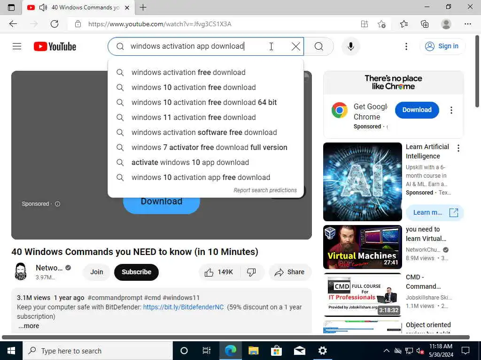Select 'windows activation software free download'

click(x=206, y=133)
